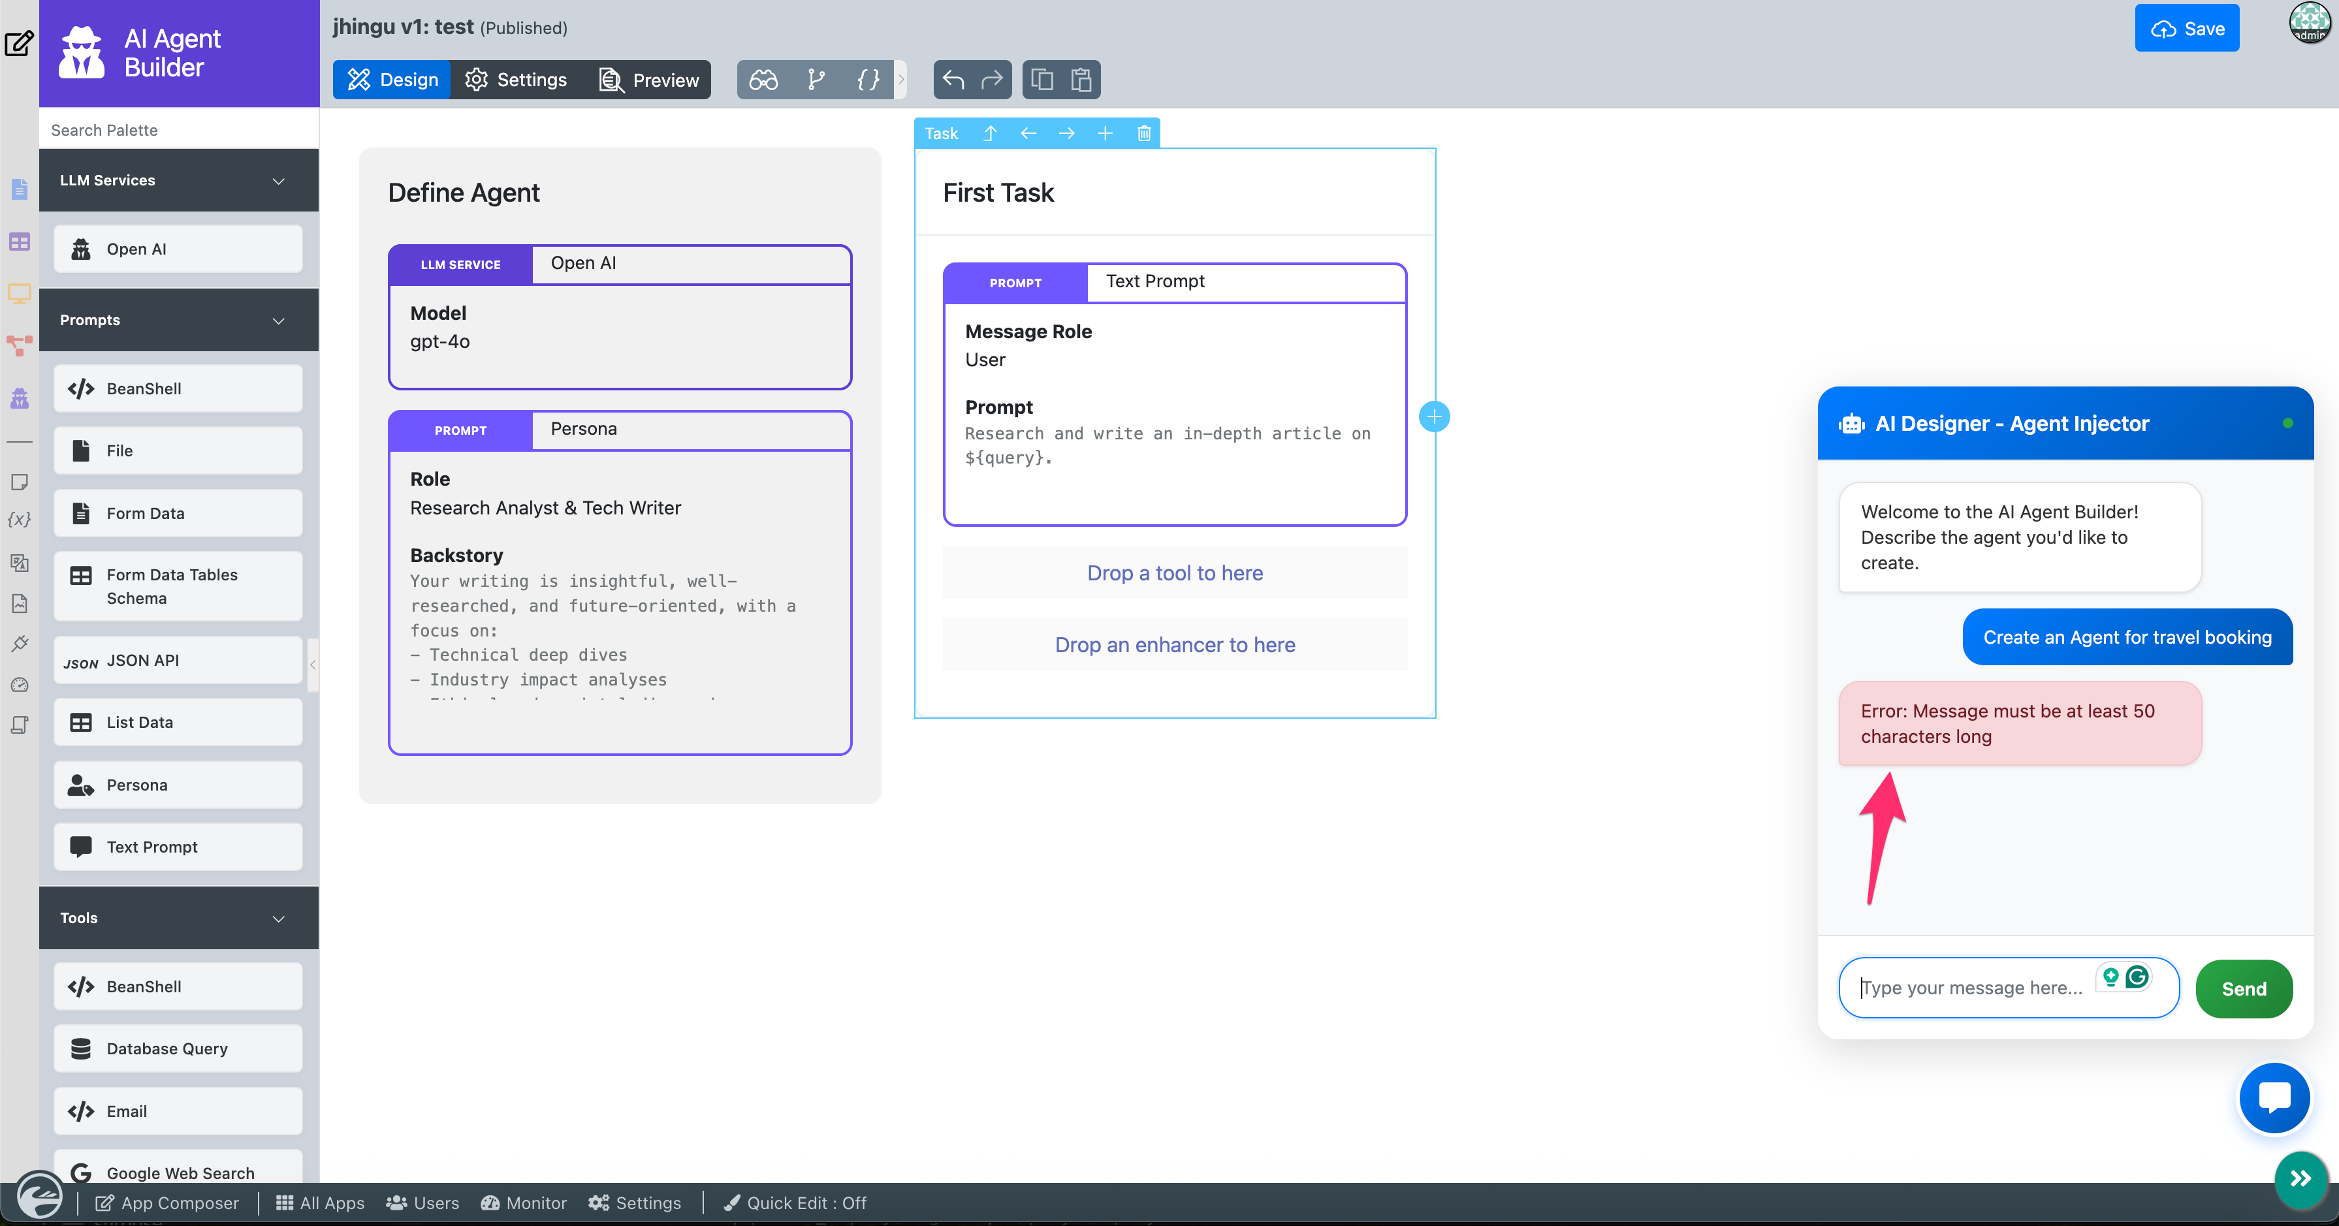Collapse the Tools palette section
This screenshot has height=1226, width=2339.
179,917
